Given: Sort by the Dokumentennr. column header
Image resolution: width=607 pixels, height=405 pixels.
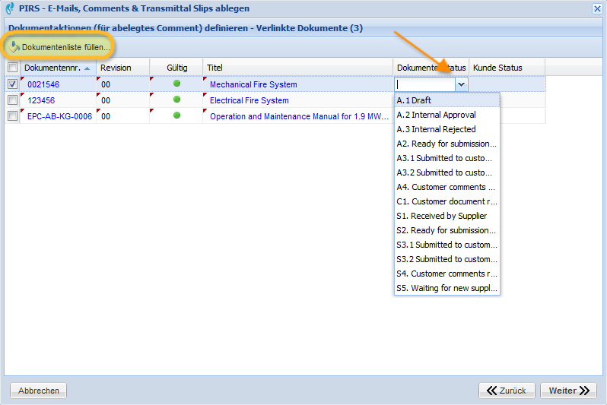Looking at the screenshot, I should (52, 68).
